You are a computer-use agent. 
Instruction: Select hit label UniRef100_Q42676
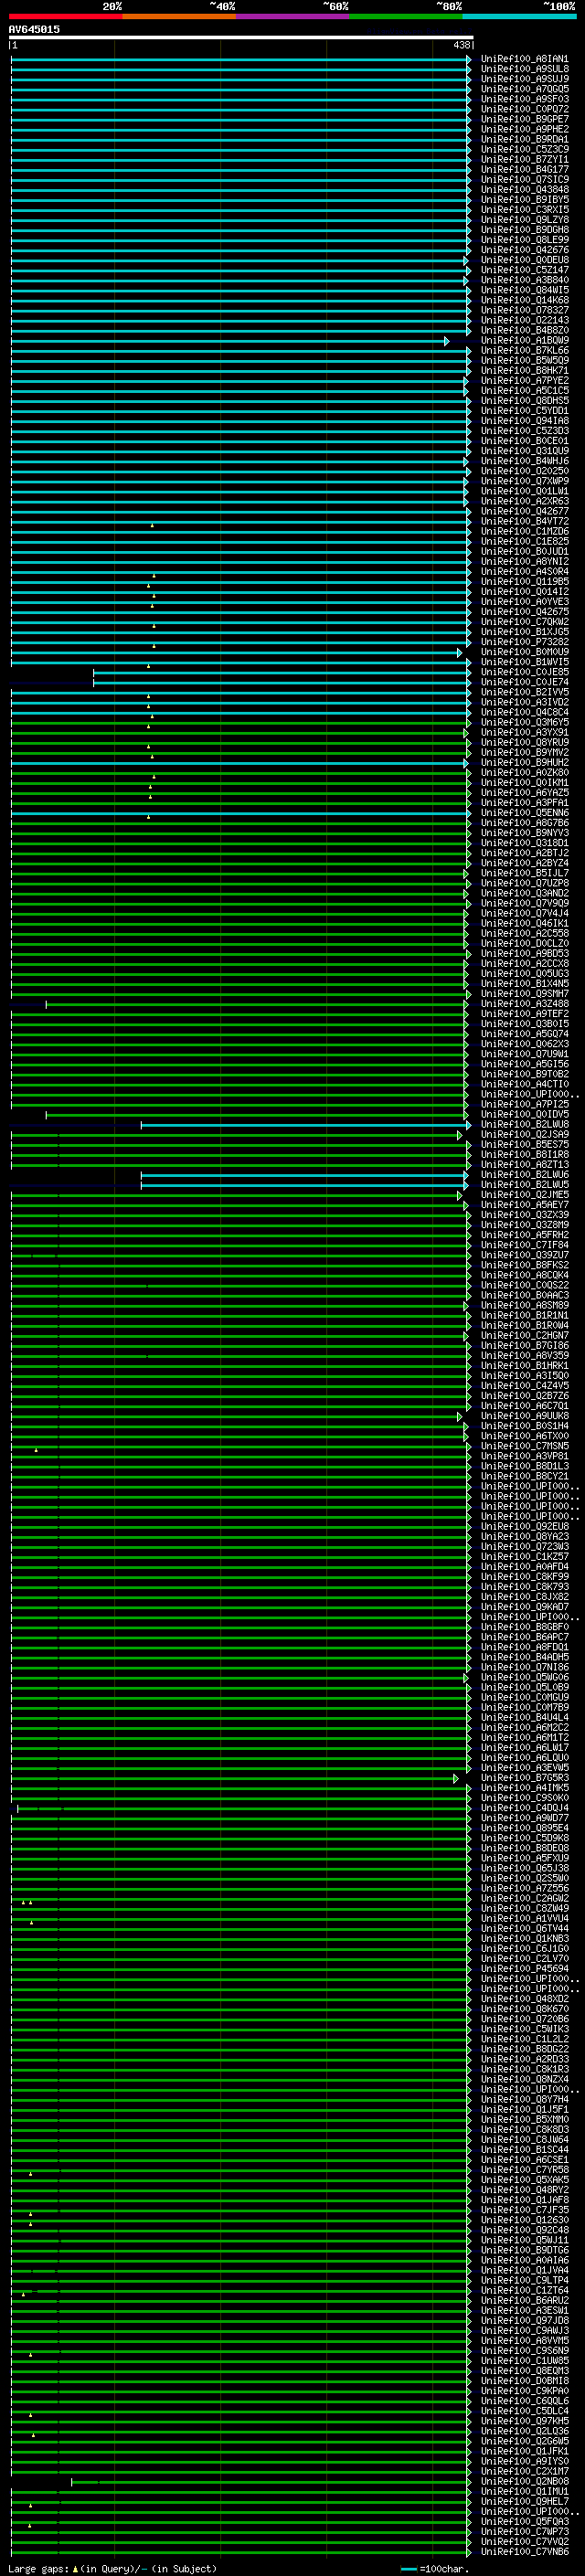pos(525,250)
